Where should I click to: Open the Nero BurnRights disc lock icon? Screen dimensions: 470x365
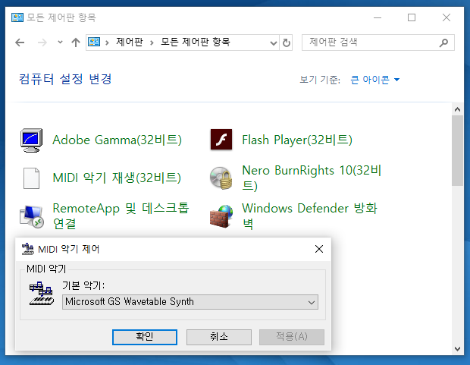coord(221,178)
